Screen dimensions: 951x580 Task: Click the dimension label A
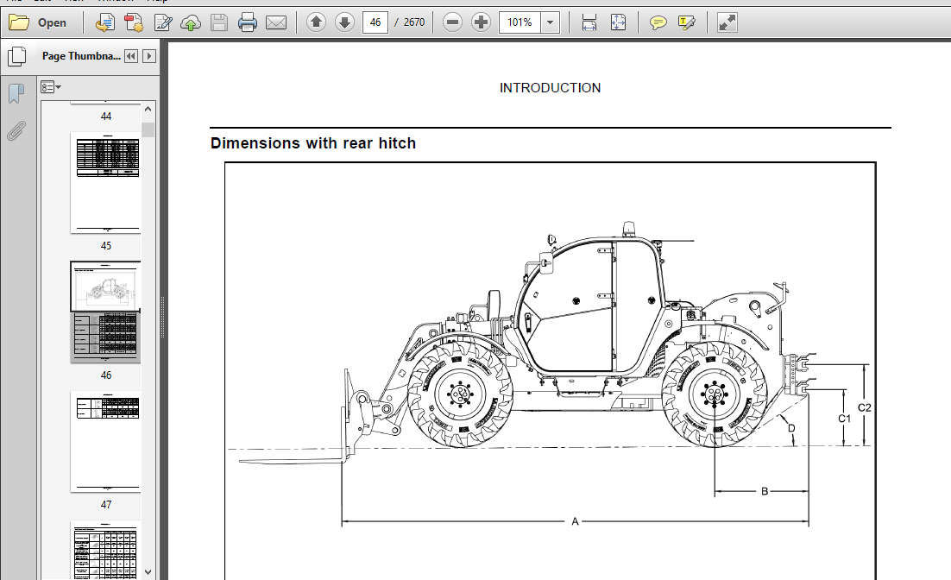point(575,521)
